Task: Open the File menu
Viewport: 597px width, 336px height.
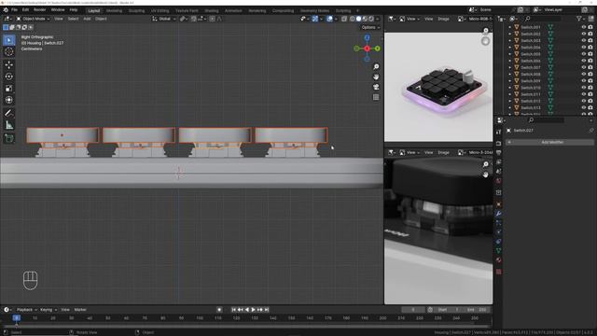Action: click(x=14, y=10)
